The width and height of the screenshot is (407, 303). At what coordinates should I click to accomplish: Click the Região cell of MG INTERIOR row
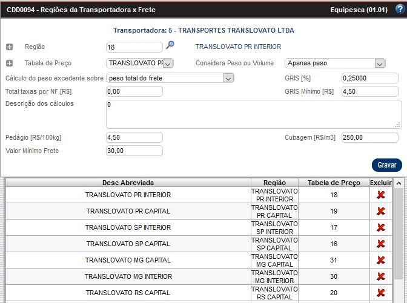click(274, 276)
